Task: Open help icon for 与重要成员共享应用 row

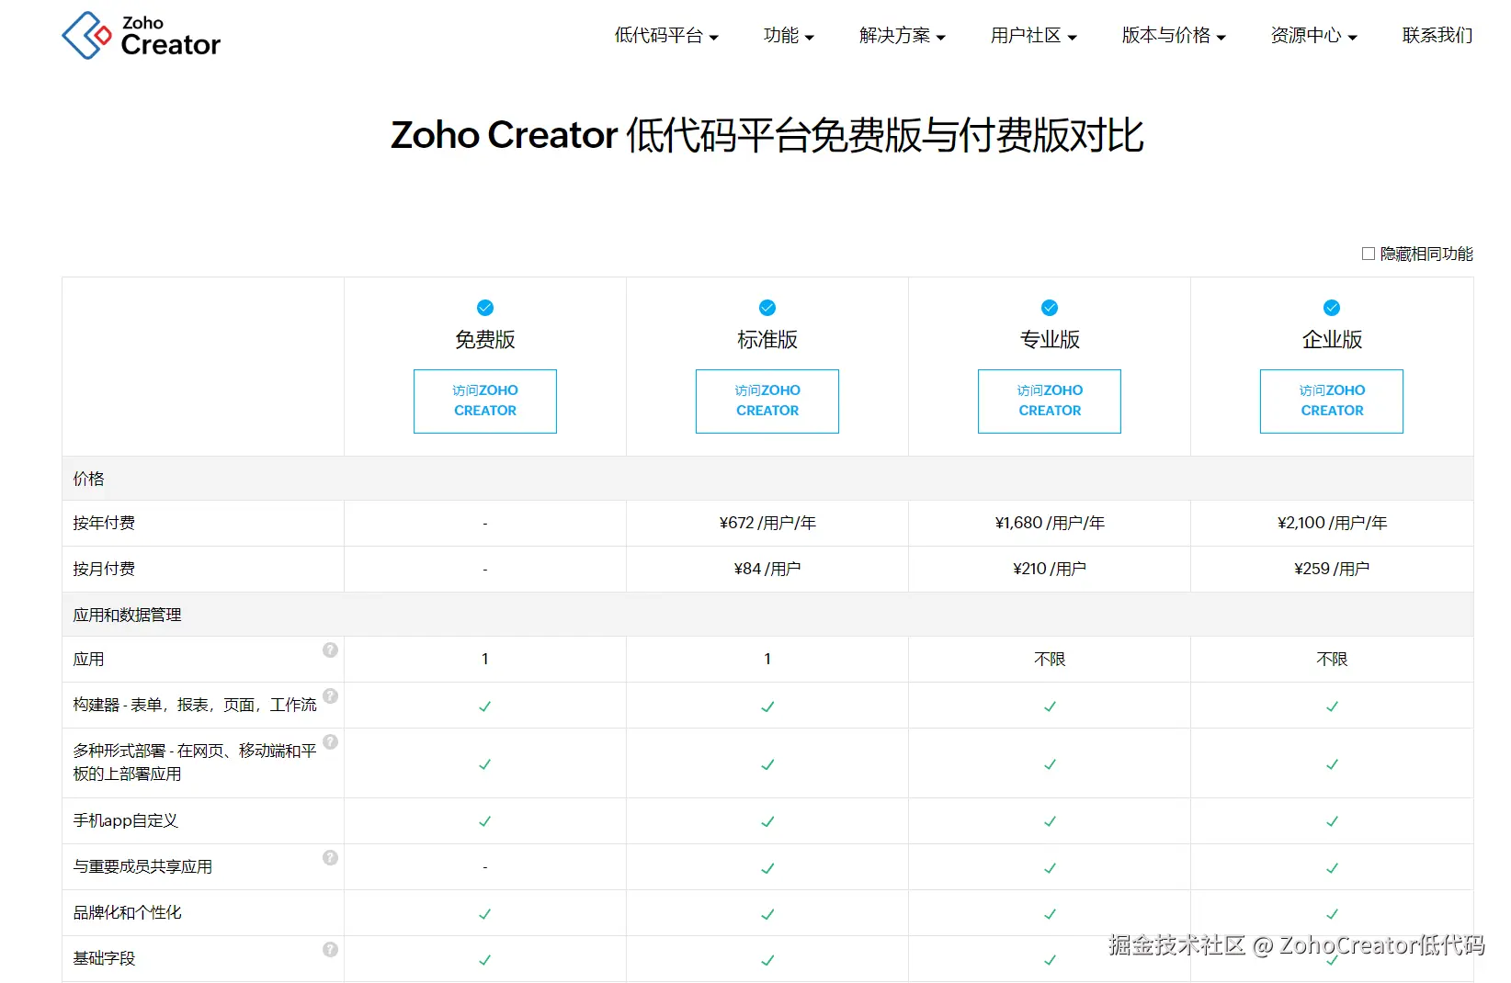Action: coord(330,858)
